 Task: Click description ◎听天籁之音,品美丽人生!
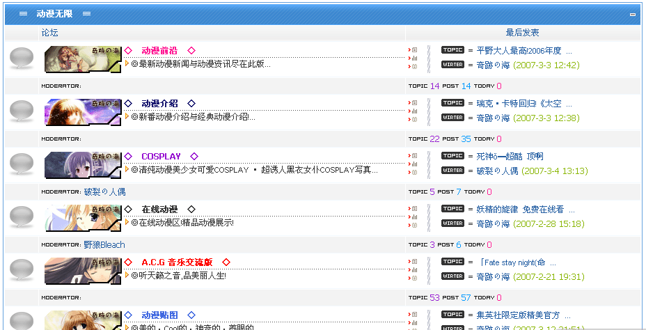(178, 275)
